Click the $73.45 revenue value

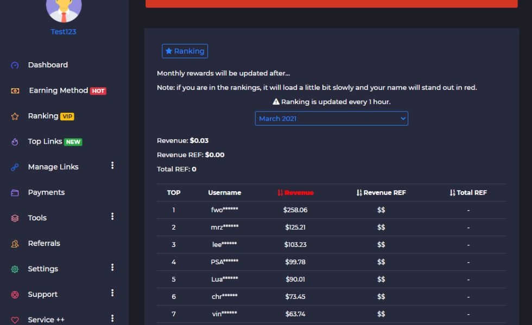click(x=295, y=297)
